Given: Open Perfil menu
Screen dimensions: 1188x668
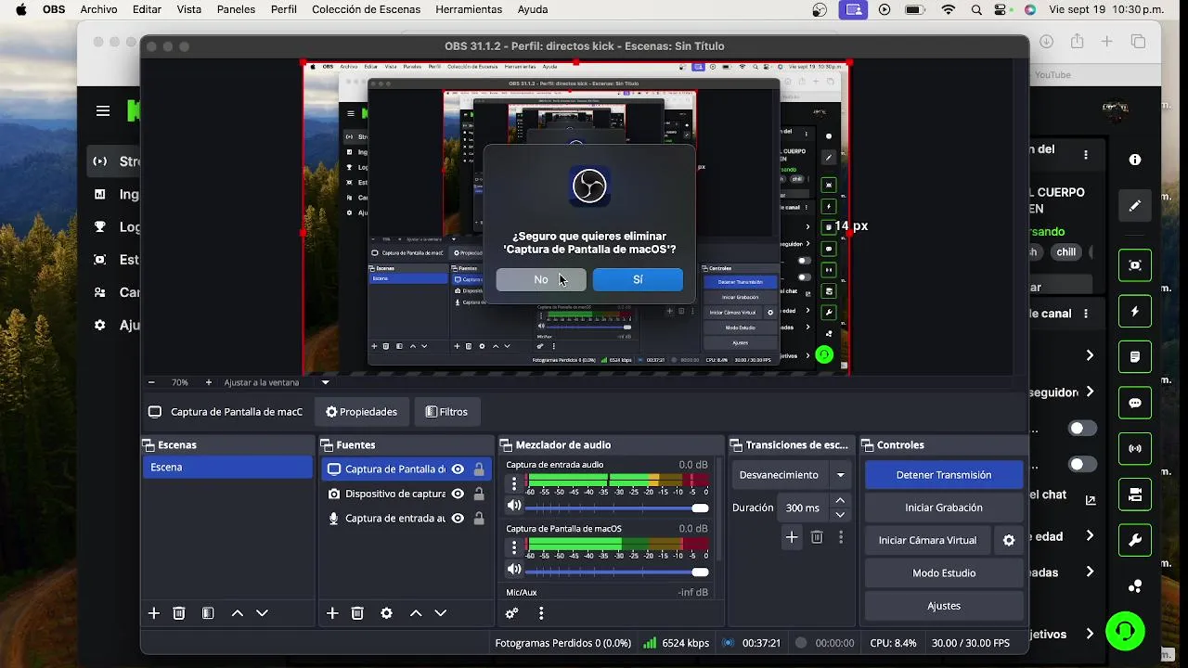Looking at the screenshot, I should pyautogui.click(x=284, y=9).
